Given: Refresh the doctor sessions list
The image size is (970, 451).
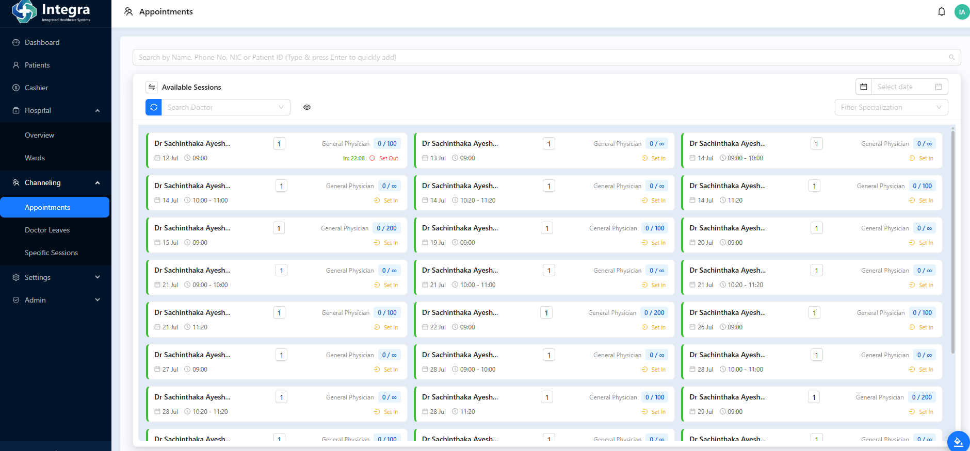Looking at the screenshot, I should [x=154, y=107].
